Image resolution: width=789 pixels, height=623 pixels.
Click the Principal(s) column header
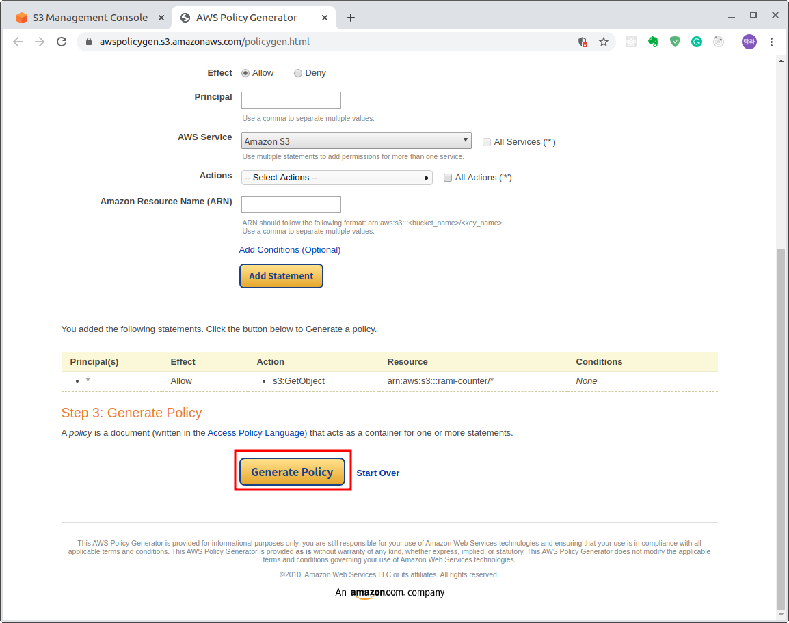pos(94,362)
